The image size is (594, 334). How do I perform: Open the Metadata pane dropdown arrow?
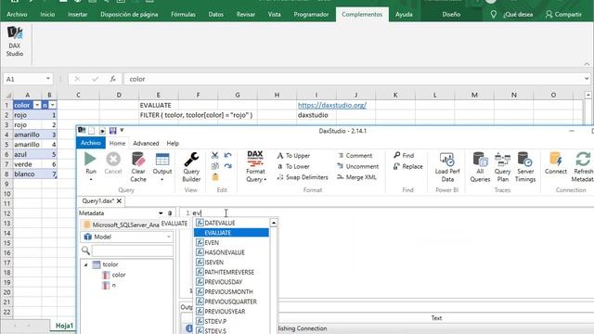161,213
